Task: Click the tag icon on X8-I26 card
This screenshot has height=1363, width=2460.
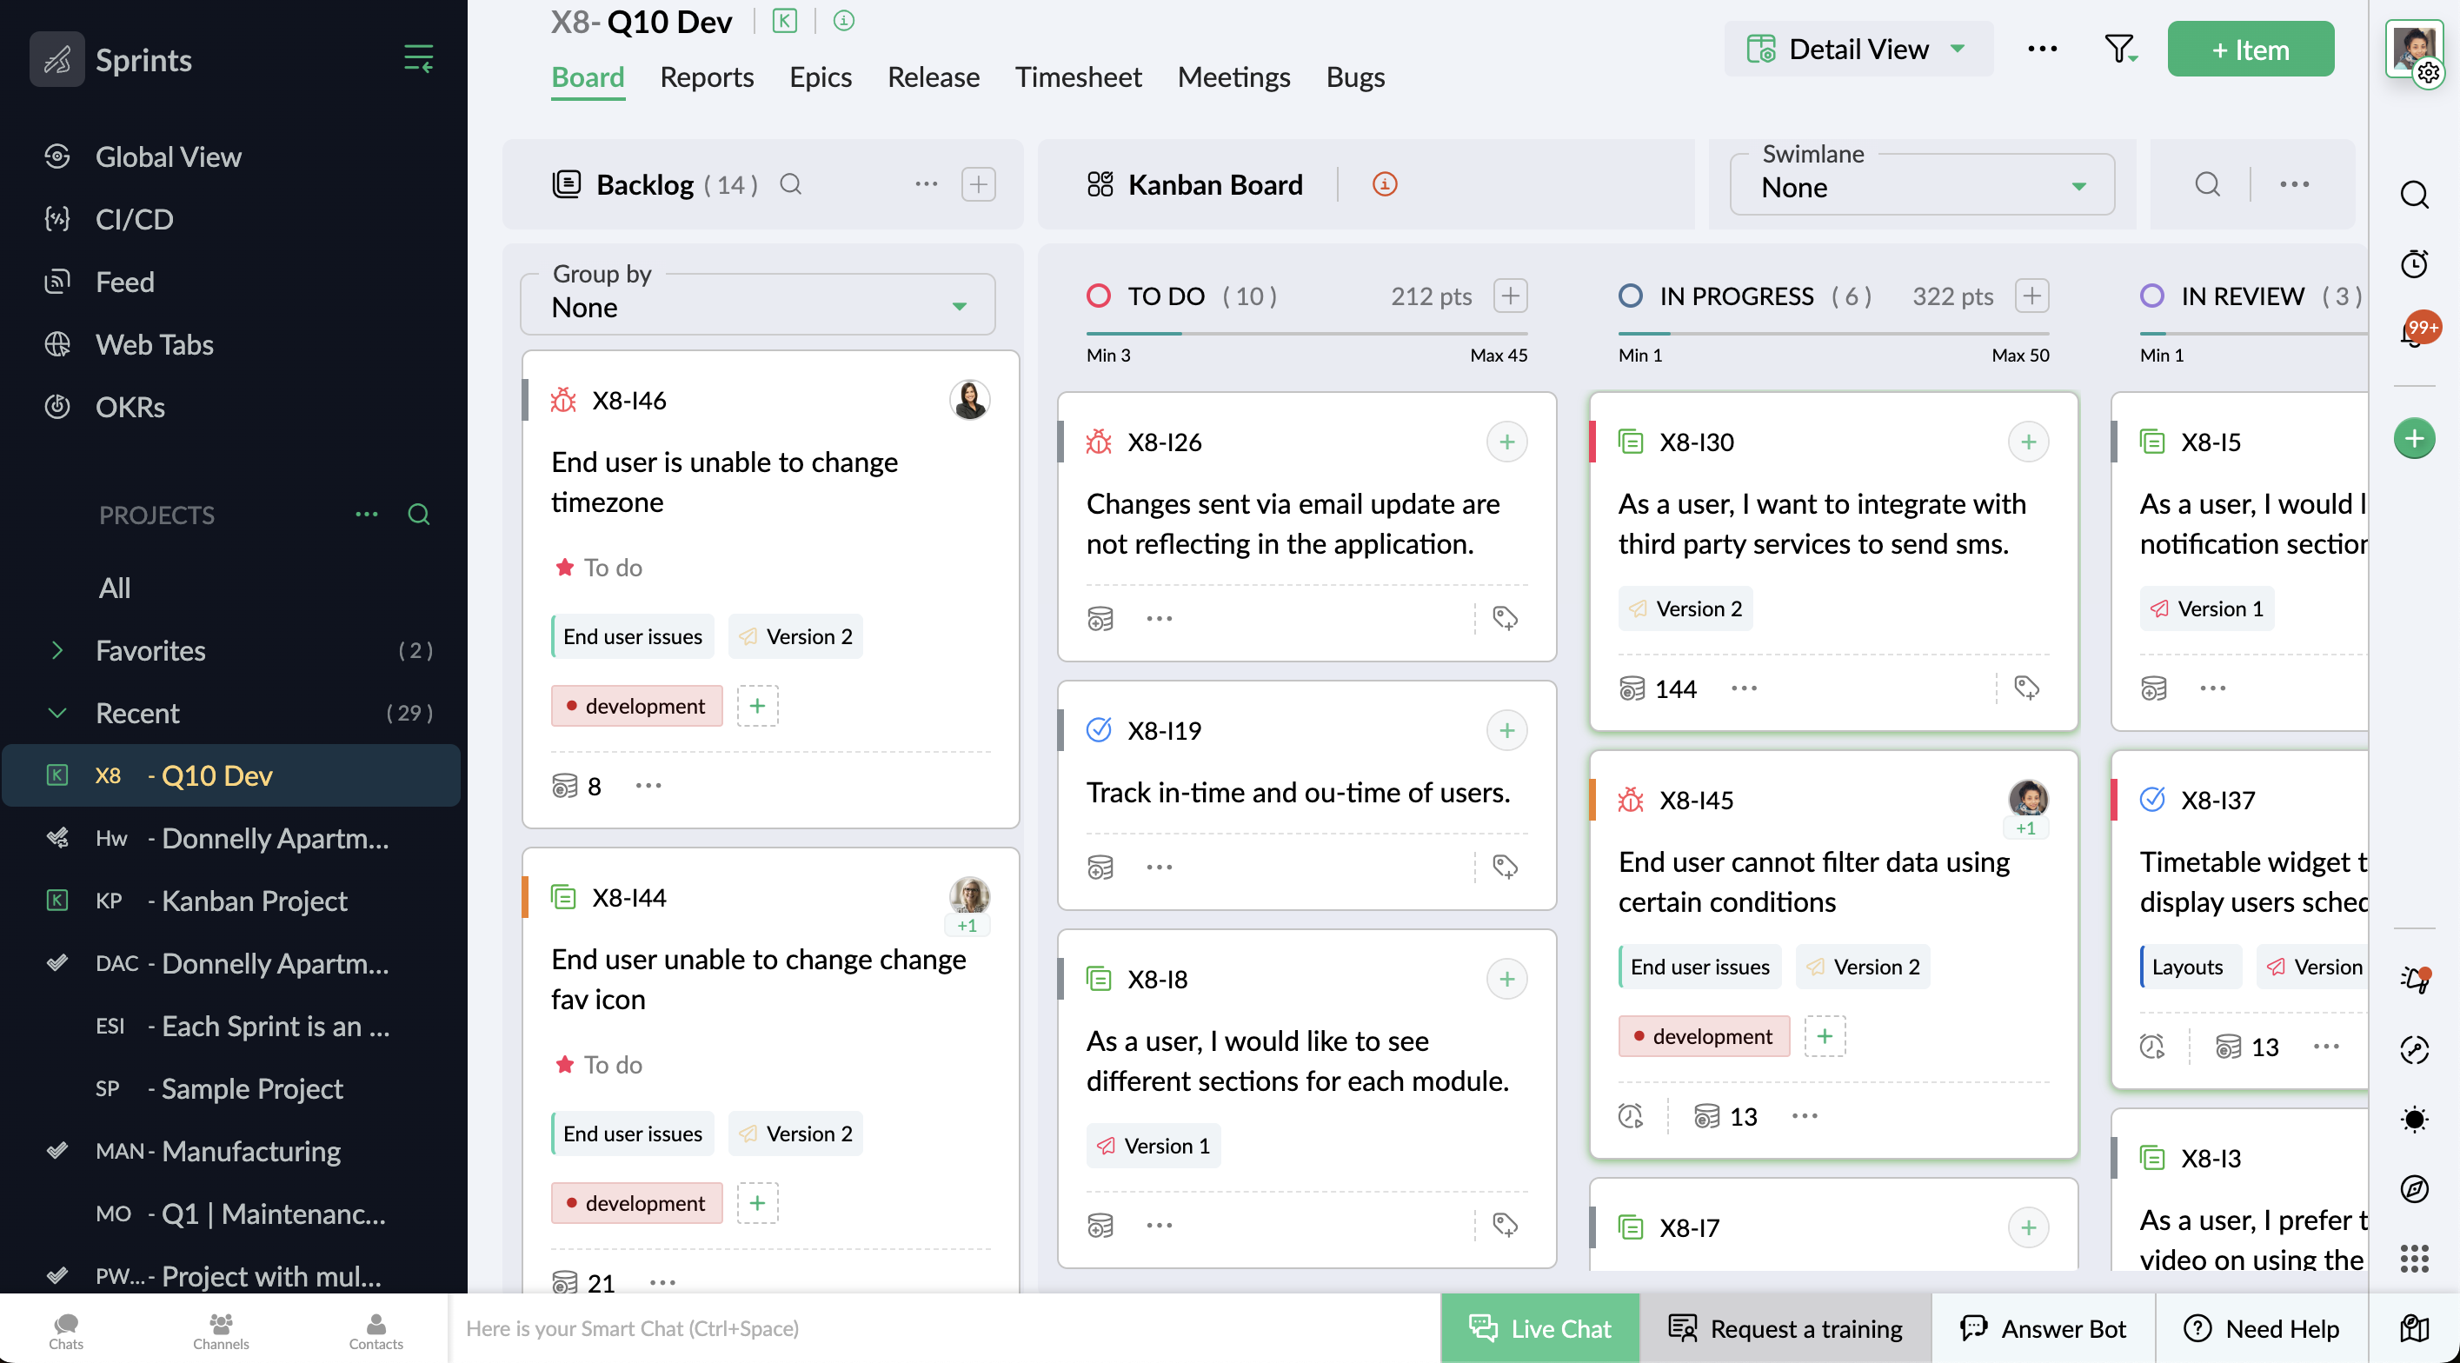Action: pos(1505,619)
